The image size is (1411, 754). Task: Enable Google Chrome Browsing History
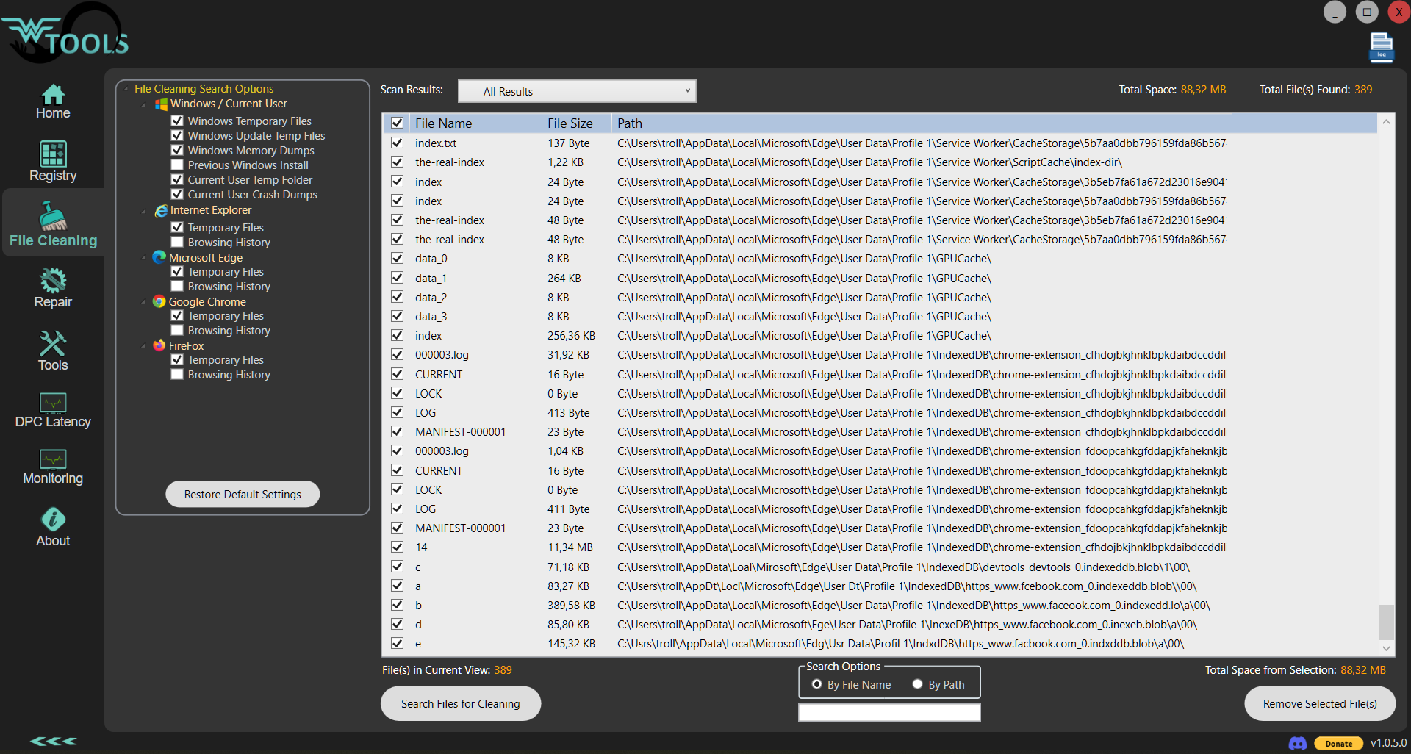177,330
